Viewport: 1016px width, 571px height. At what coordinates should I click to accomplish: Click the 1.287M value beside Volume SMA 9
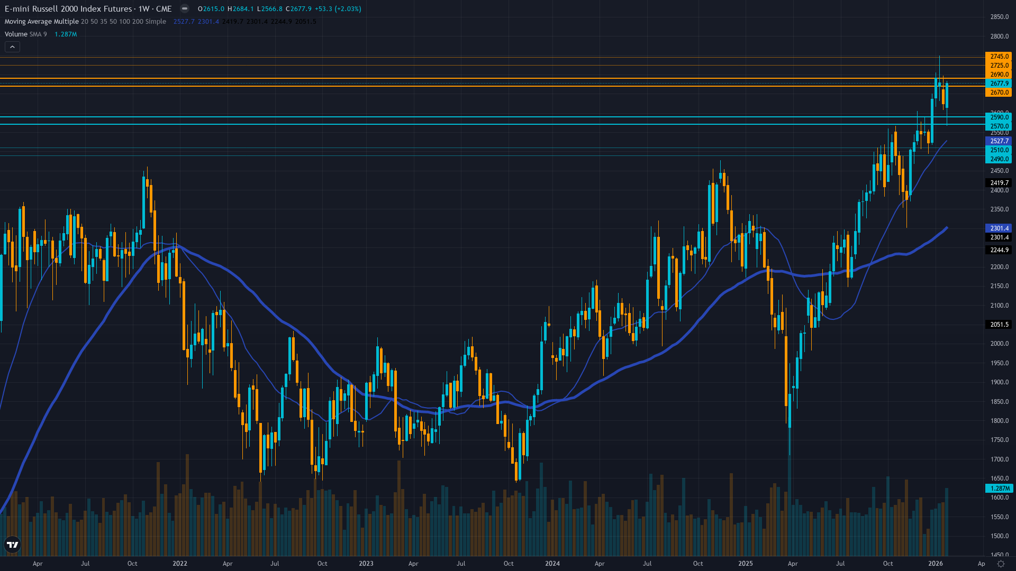pos(66,34)
